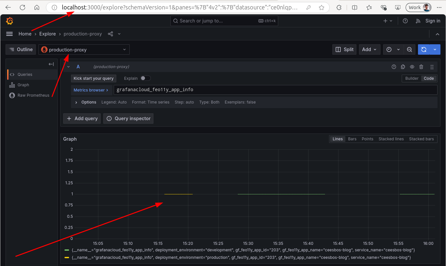Screen dimensions: 446x266
Task: Open the hamburger navigation menu
Action: point(9,34)
